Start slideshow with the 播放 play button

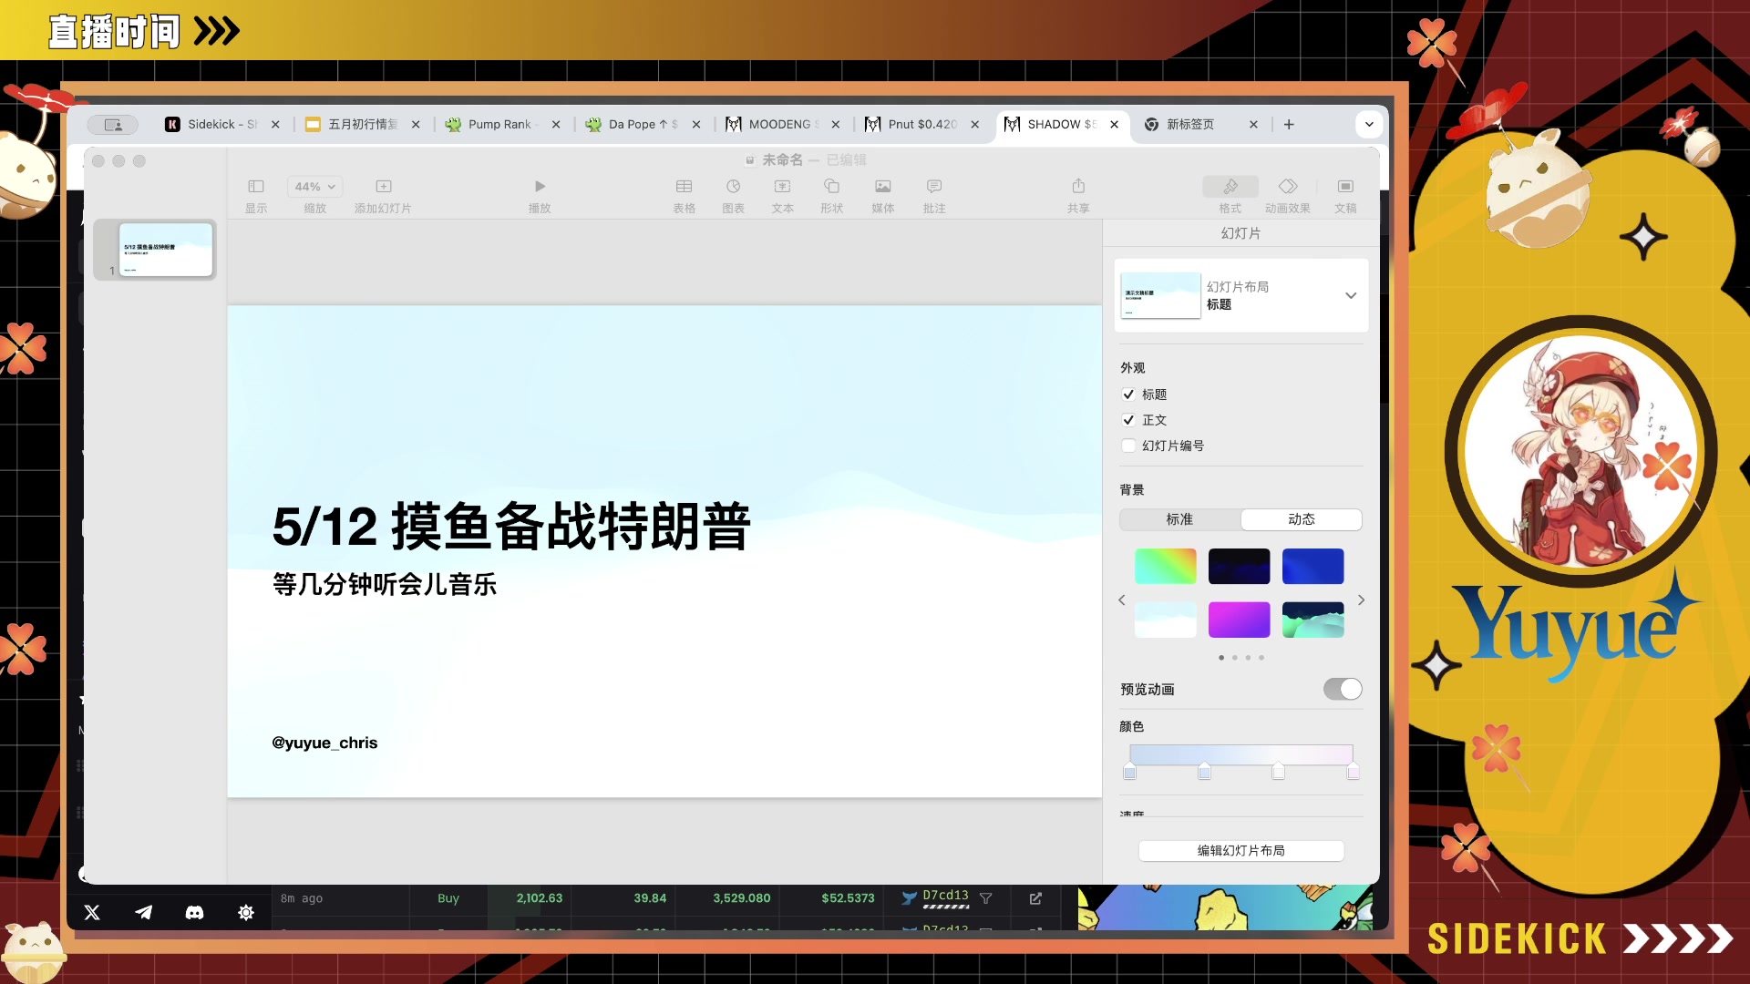point(540,186)
